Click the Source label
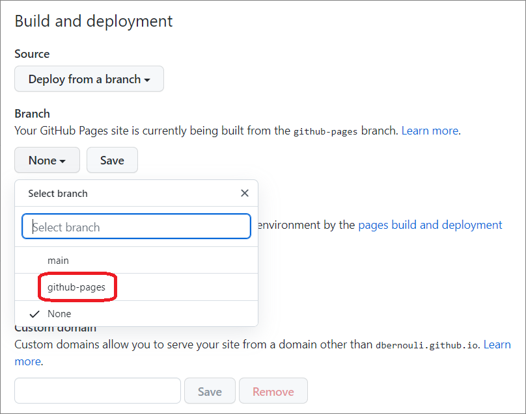 point(32,54)
